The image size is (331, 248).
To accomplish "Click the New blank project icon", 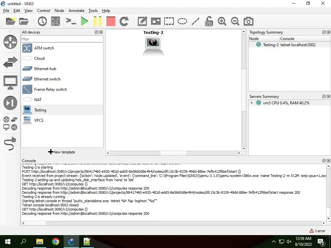I will (11, 21).
